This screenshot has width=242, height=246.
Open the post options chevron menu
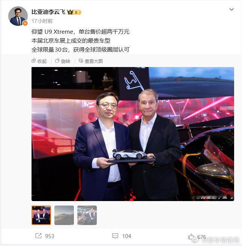pos(231,9)
